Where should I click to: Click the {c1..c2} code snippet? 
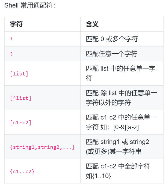click(x=22, y=171)
